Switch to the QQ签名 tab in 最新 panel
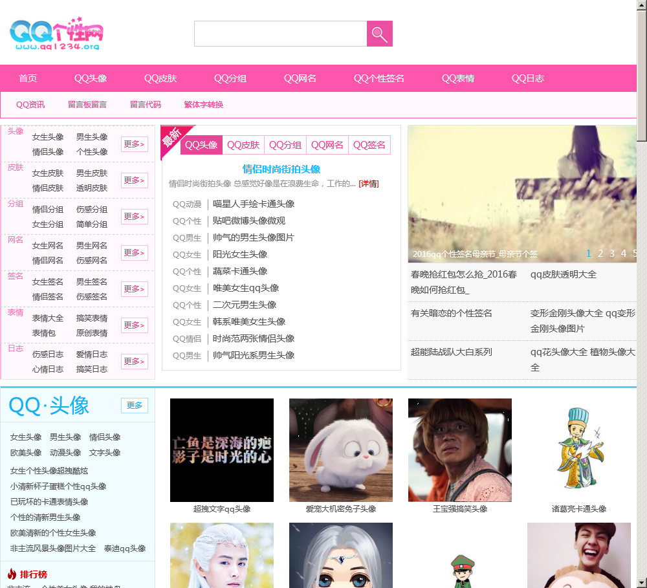 [369, 146]
